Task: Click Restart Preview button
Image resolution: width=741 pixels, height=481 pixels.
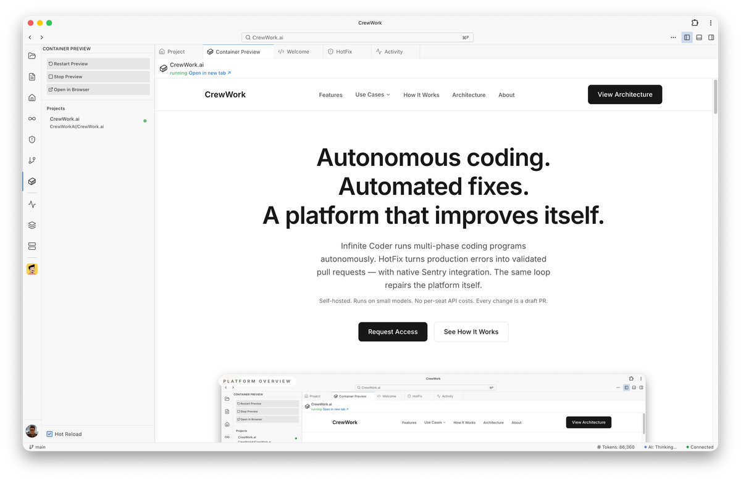Action: (x=98, y=64)
